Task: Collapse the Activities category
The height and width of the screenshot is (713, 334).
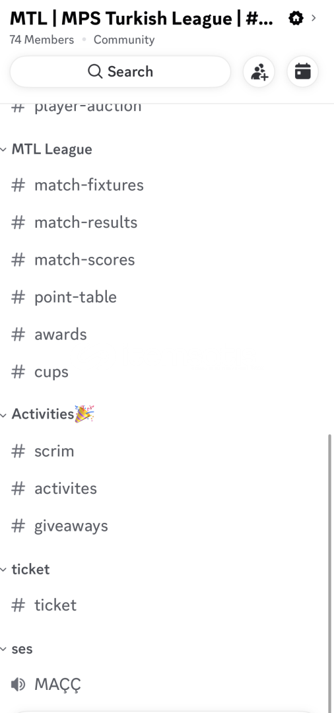Action: point(48,414)
